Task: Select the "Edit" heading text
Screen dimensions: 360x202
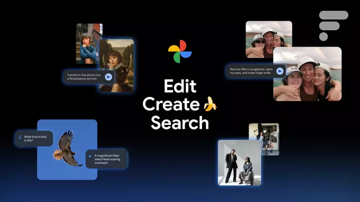Action: 180,87
